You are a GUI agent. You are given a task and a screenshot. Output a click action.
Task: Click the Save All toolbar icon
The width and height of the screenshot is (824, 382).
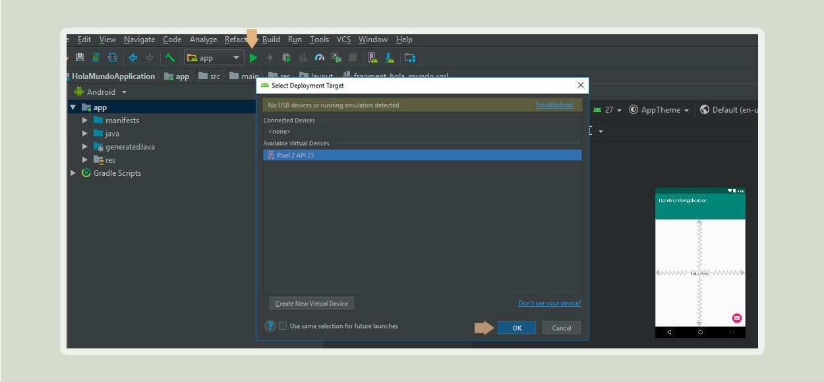coord(80,58)
